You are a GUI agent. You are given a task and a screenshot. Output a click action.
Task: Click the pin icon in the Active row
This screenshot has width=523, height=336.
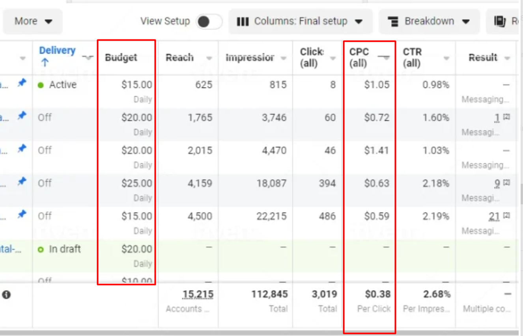click(x=22, y=83)
